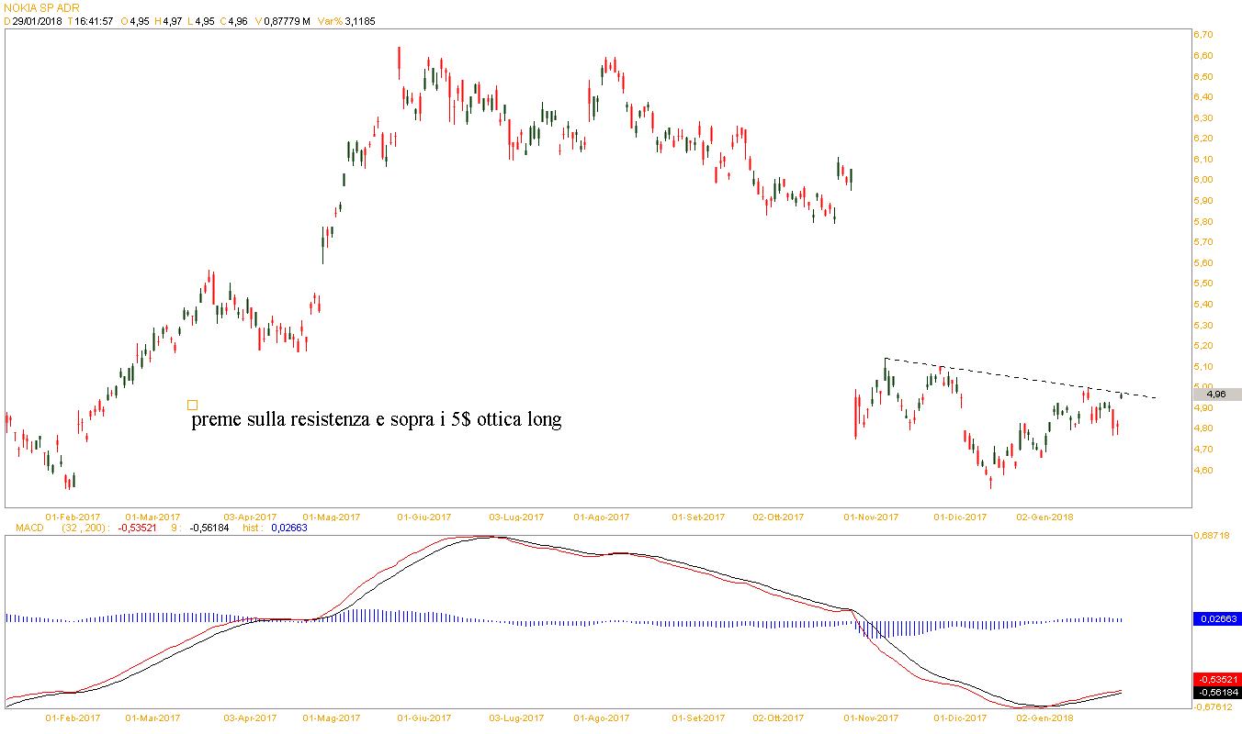Click the 5,00 level on the price axis

1203,387
